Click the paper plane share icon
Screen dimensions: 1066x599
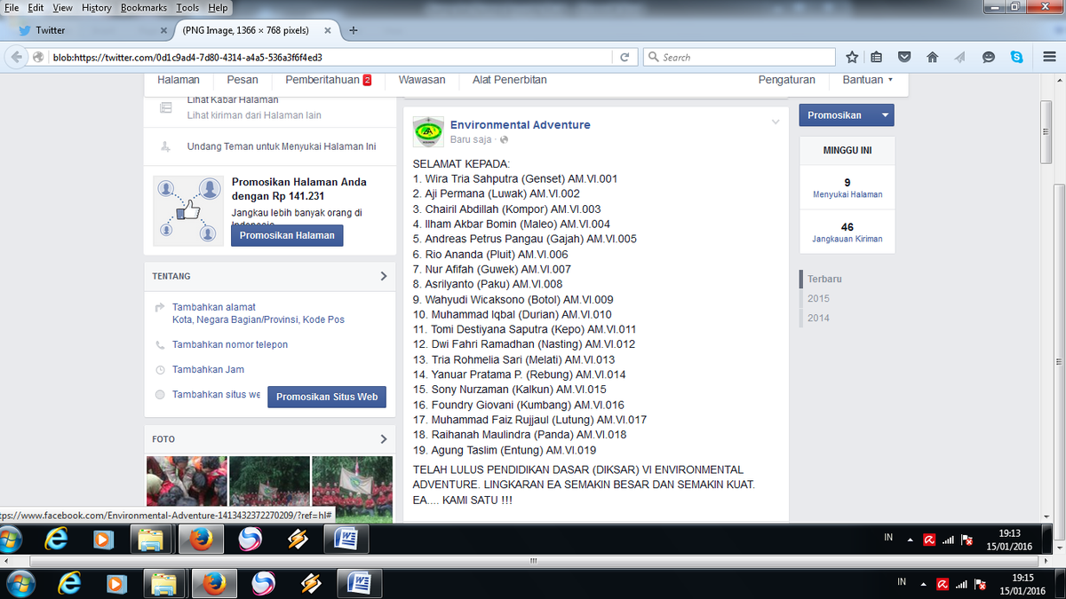pyautogui.click(x=959, y=57)
